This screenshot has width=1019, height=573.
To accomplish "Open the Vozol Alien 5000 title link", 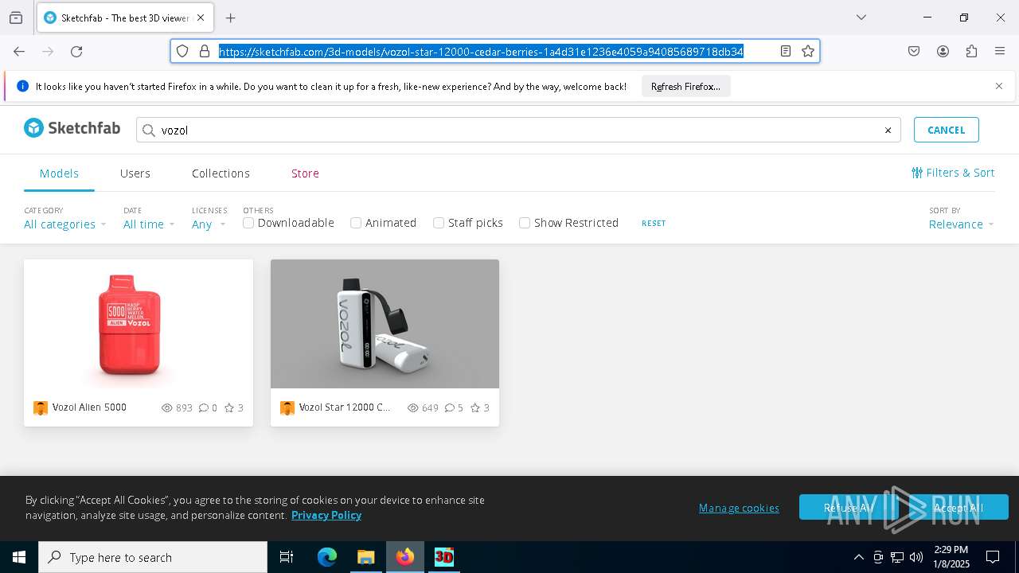I will (89, 407).
